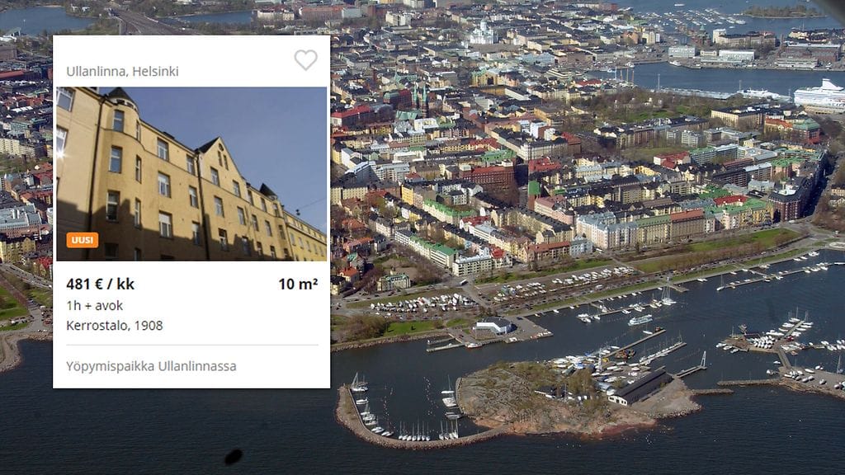Click the Kerrostalo, 1908 building info
The width and height of the screenshot is (845, 475).
[x=114, y=325]
